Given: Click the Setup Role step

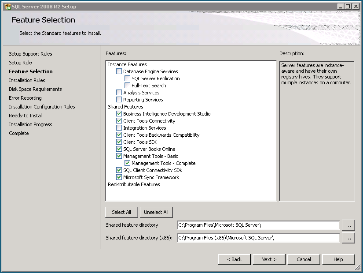Looking at the screenshot, I should (x=20, y=63).
